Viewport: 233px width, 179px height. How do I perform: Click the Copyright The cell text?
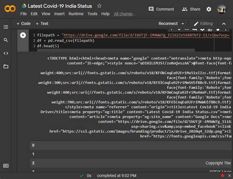[218, 163]
